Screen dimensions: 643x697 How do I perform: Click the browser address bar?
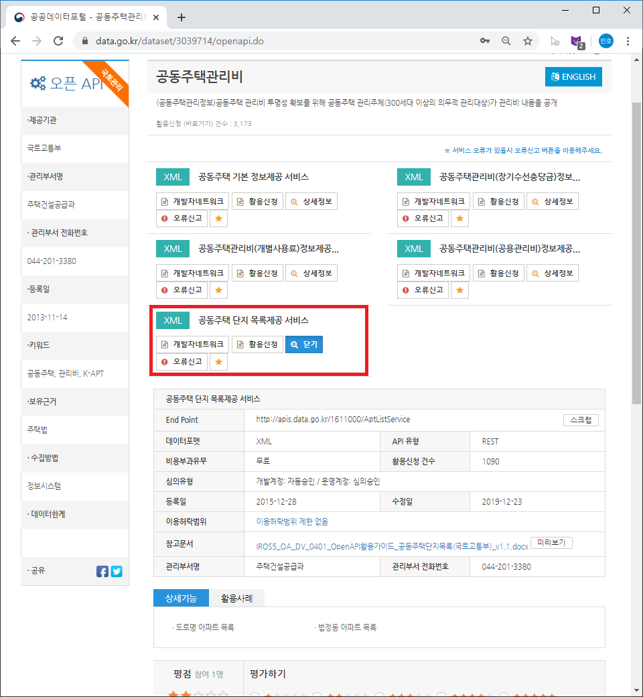click(268, 40)
